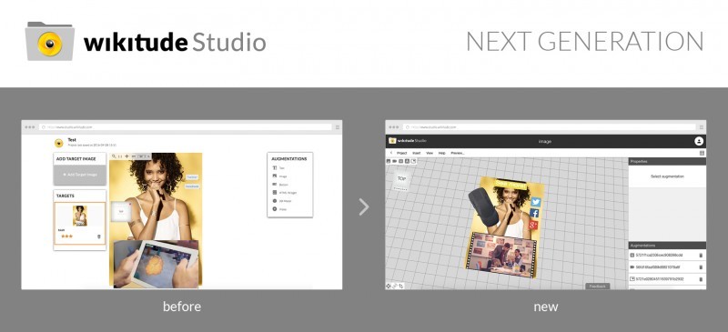Open the Project menu
The width and height of the screenshot is (728, 332).
[x=401, y=153]
